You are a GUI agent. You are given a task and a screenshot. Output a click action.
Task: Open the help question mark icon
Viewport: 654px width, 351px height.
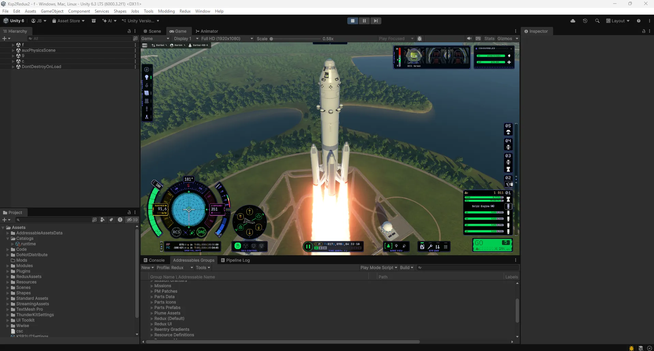(x=638, y=21)
